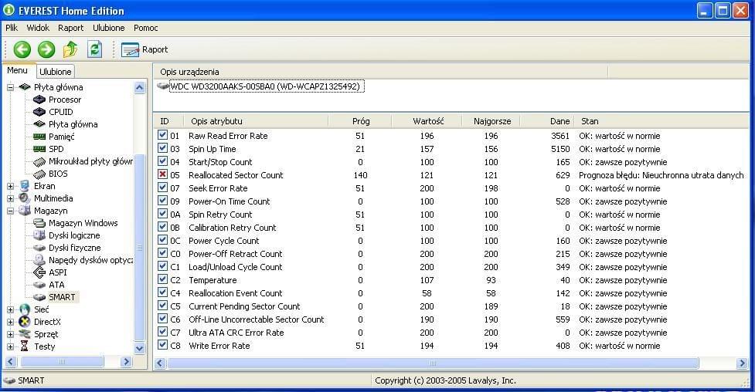The height and width of the screenshot is (392, 755).
Task: Select the Dyski fizyczne disk icon
Action: pyautogui.click(x=39, y=248)
